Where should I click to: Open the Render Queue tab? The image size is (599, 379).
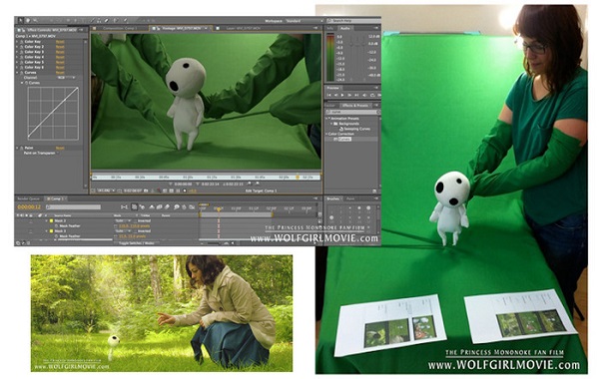29,198
